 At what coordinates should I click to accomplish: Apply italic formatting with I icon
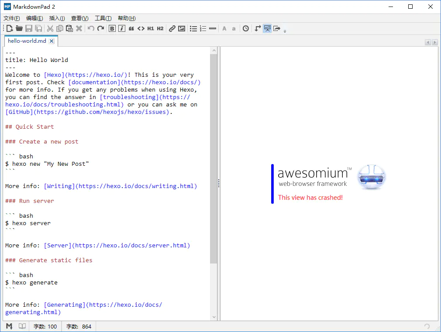point(122,28)
